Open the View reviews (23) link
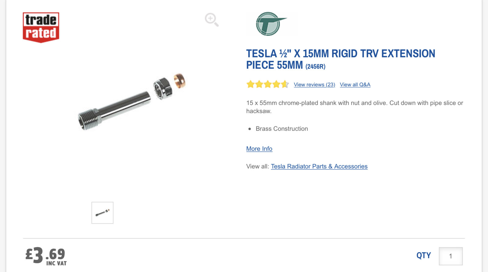Image resolution: width=488 pixels, height=272 pixels. click(x=314, y=85)
